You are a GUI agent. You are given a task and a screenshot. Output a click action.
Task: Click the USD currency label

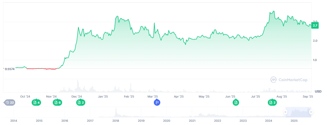point(318,91)
